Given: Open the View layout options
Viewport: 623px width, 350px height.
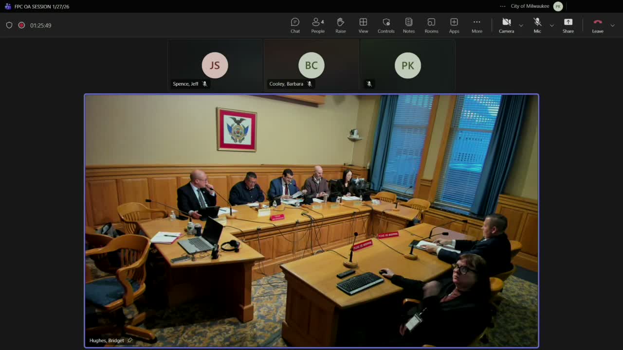Looking at the screenshot, I should point(363,25).
